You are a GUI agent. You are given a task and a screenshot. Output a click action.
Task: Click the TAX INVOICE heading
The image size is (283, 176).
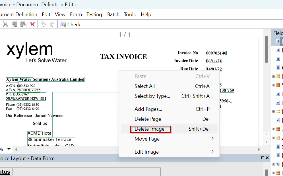click(x=123, y=57)
